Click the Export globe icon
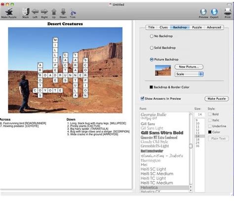This screenshot has width=234, height=201. point(214,12)
